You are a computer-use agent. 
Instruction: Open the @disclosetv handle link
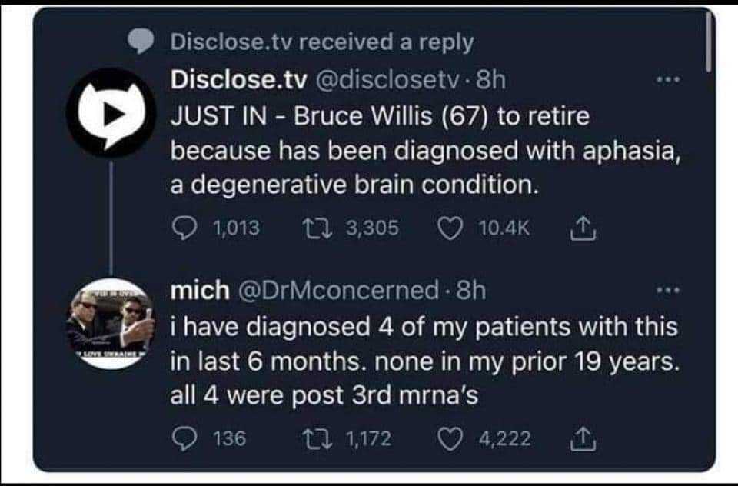(x=392, y=79)
